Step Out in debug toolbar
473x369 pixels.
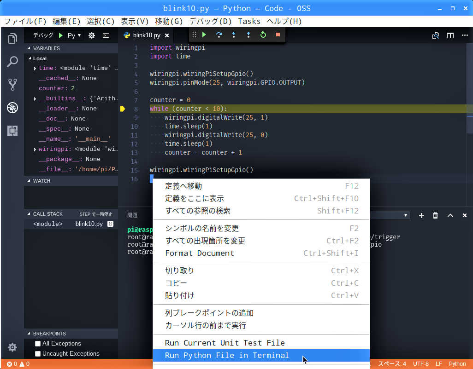click(x=248, y=35)
